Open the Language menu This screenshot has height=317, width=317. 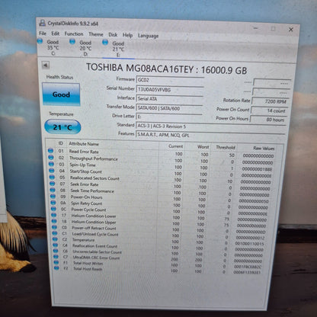148,36
